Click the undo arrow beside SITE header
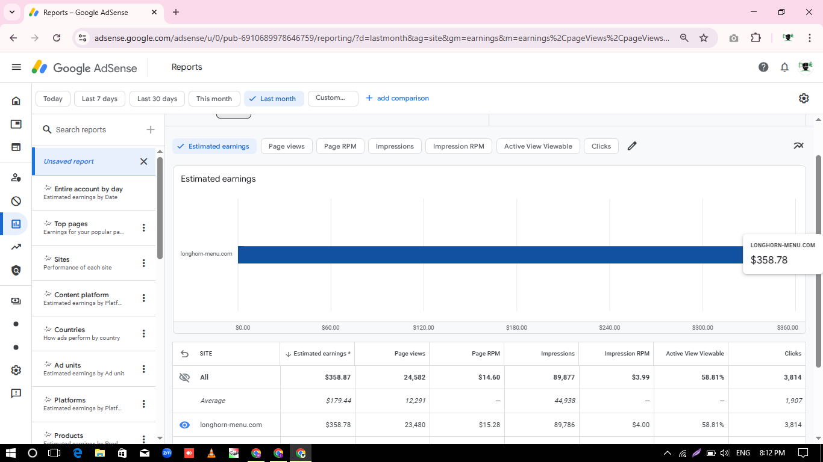This screenshot has height=462, width=823. pos(184,354)
